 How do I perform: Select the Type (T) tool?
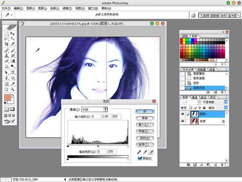click(x=13, y=72)
